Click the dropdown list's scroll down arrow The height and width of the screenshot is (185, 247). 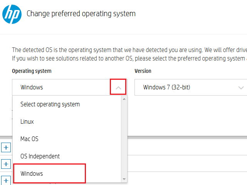click(124, 179)
